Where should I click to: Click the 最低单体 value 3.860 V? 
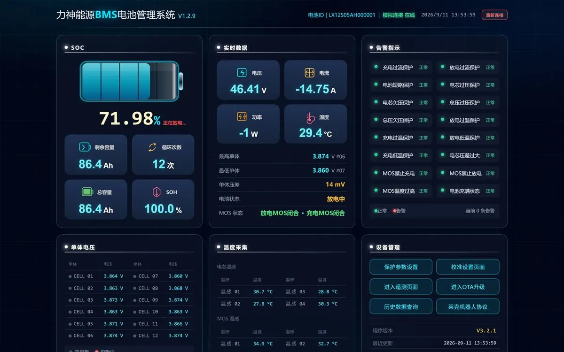pos(329,170)
